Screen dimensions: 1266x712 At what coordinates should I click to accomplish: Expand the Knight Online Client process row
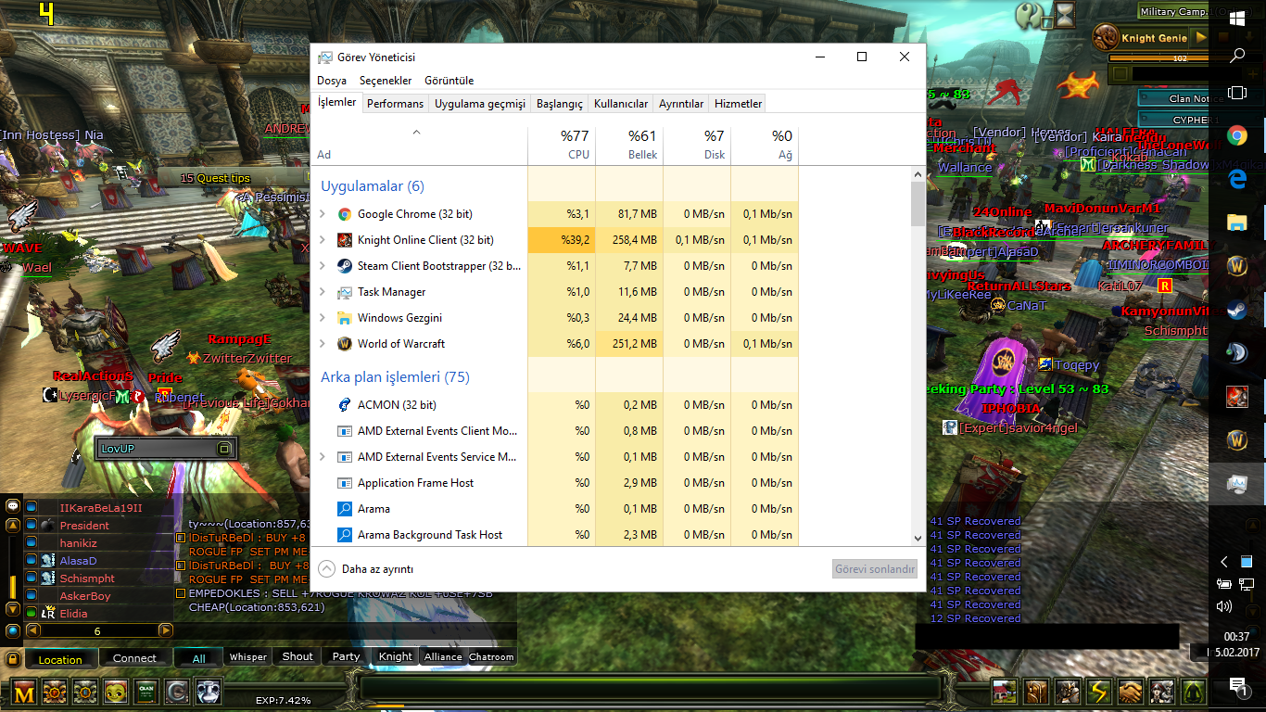click(x=323, y=240)
